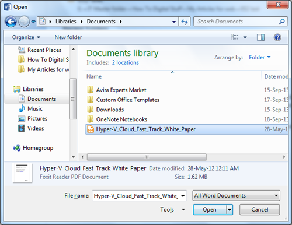
Task: Click navigation pane scroll up arrow
Action: [x=74, y=49]
